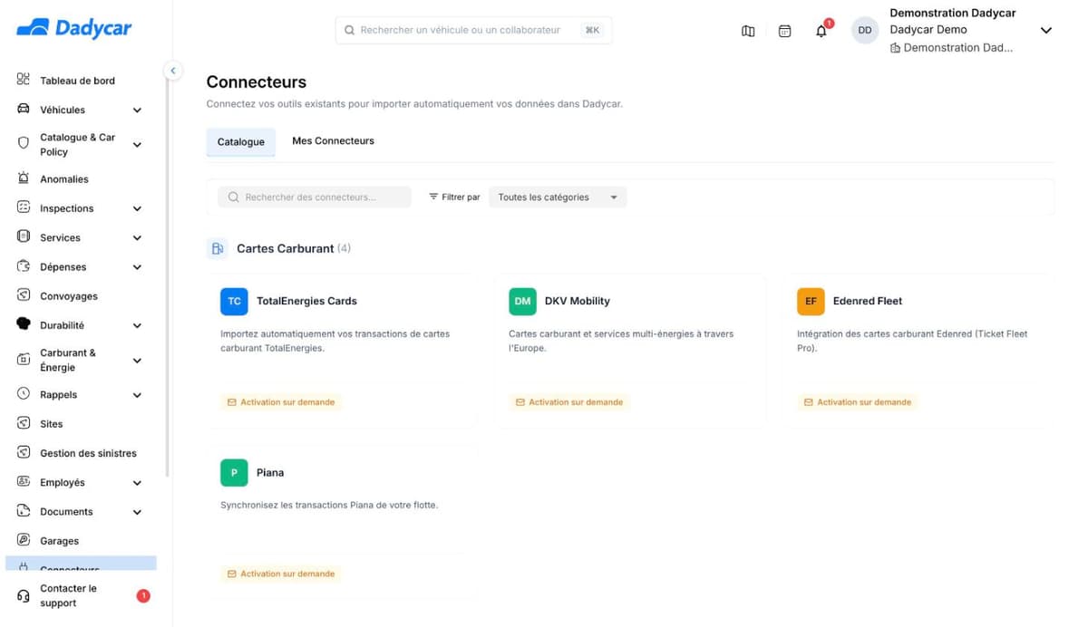Click Contacter le support
Image resolution: width=1088 pixels, height=627 pixels.
68,595
